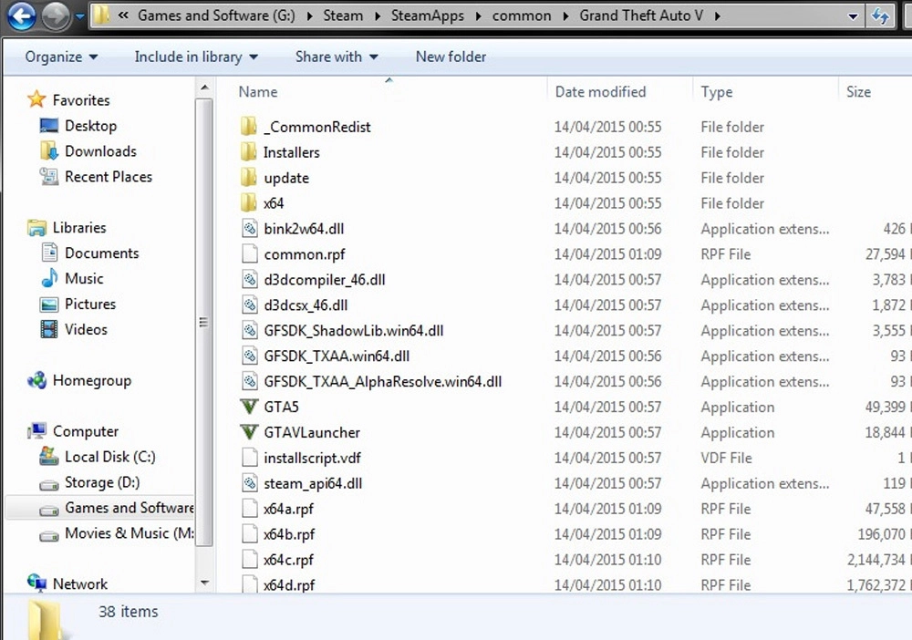Open the Include in library menu

coord(196,57)
